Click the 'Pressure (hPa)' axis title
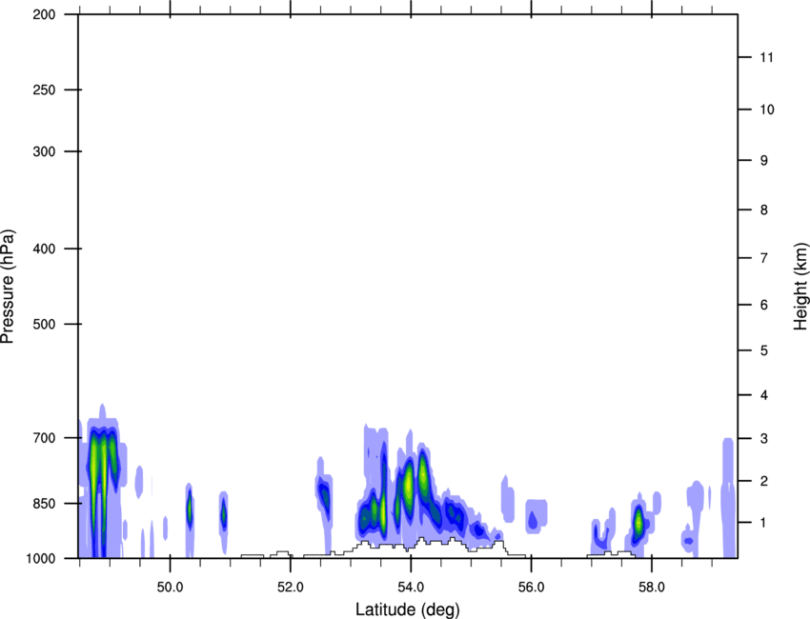Image resolution: width=810 pixels, height=619 pixels. (x=8, y=287)
